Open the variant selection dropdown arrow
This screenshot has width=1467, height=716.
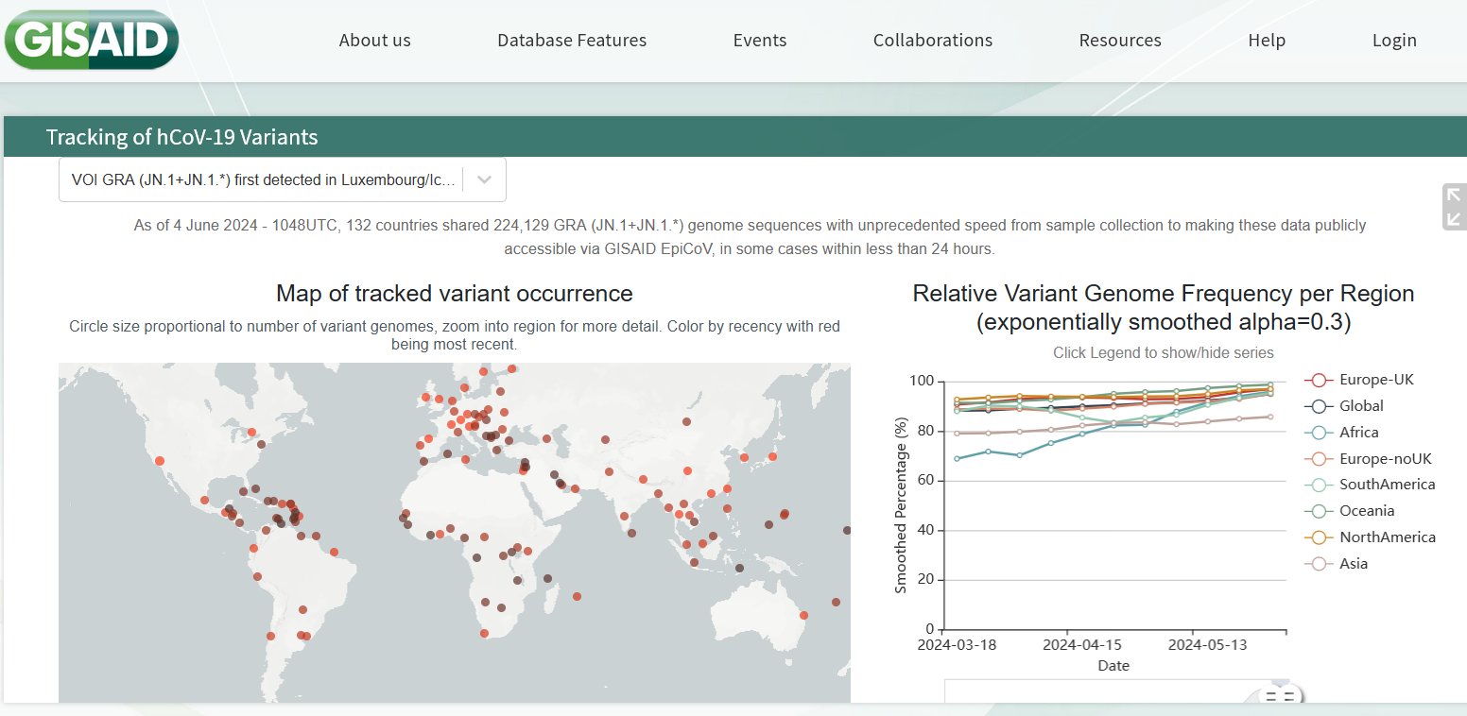click(x=484, y=179)
